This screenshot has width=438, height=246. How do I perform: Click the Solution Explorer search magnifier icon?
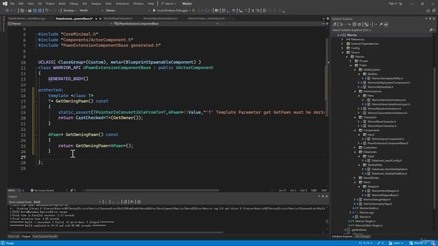[431, 30]
